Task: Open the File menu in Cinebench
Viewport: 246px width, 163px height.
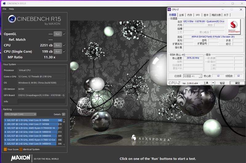Action: [4, 9]
